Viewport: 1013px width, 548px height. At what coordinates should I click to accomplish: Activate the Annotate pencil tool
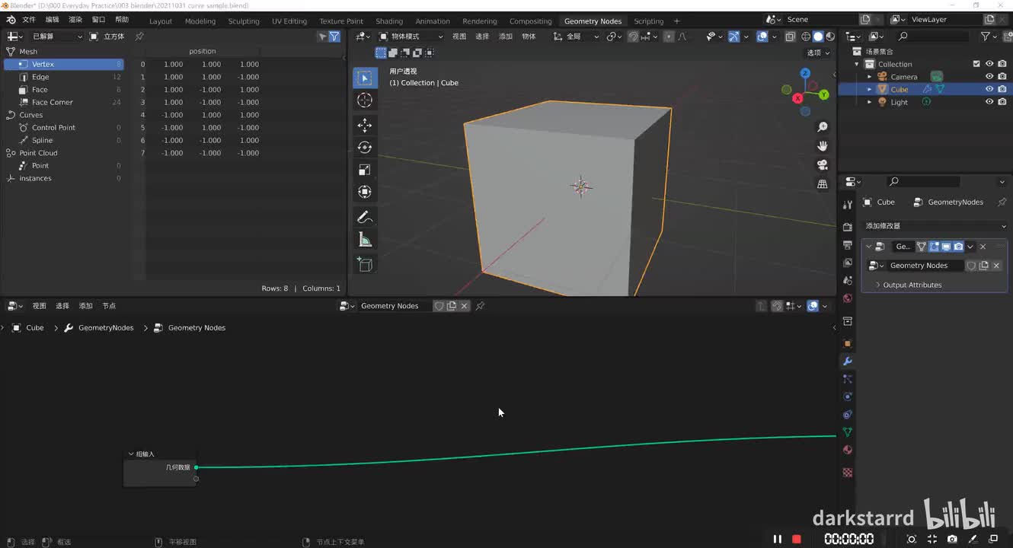tap(365, 218)
